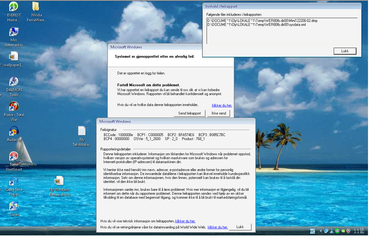Screen dimensions: 388x243
Task: Select the Ny Tekstdokument file icon
Action: coord(82,136)
